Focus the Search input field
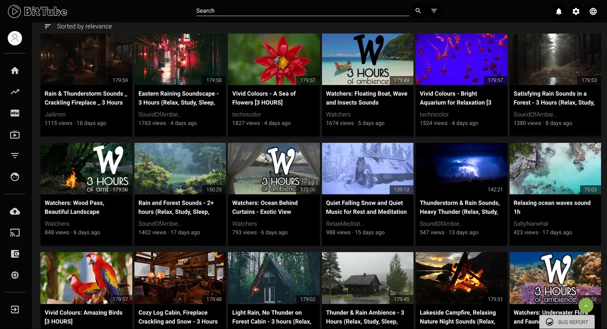The height and width of the screenshot is (329, 607). [303, 10]
